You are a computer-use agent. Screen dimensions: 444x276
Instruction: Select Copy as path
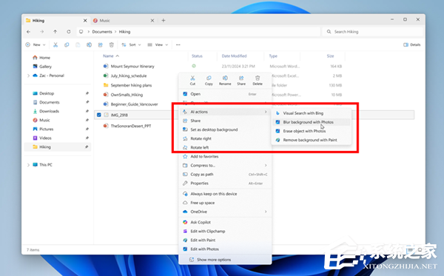225,175
